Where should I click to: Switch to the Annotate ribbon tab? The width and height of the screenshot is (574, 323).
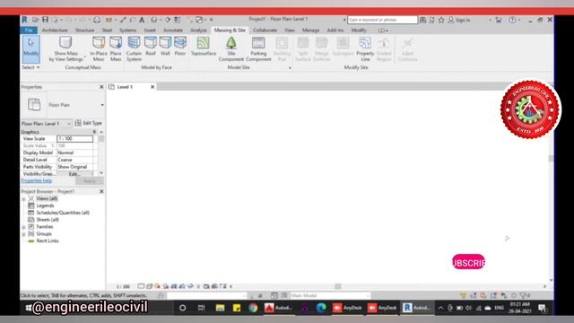[x=173, y=30]
